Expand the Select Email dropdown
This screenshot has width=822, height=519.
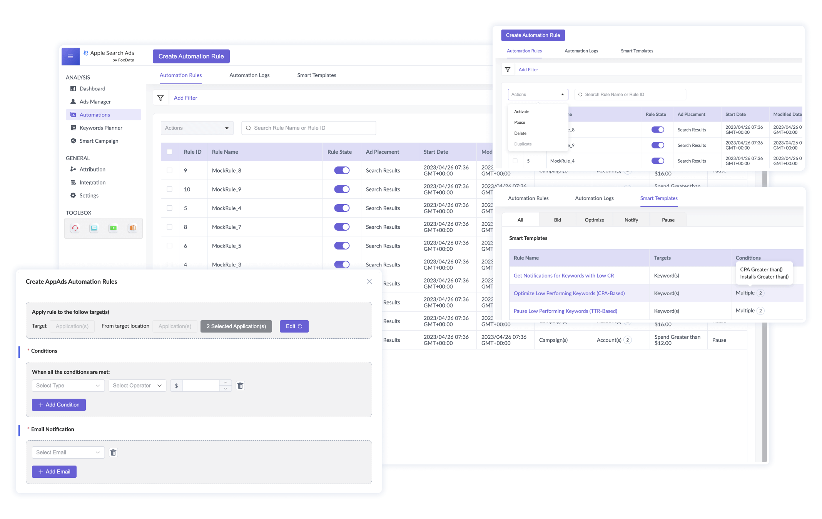click(x=68, y=452)
